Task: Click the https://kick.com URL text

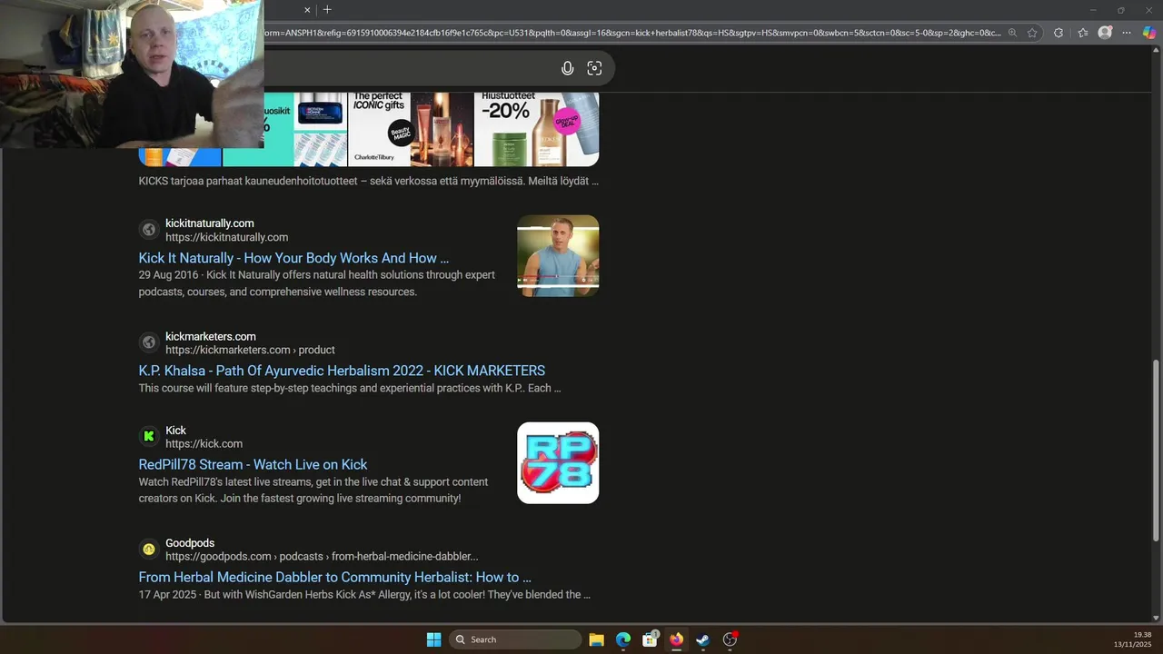Action: coord(204,444)
